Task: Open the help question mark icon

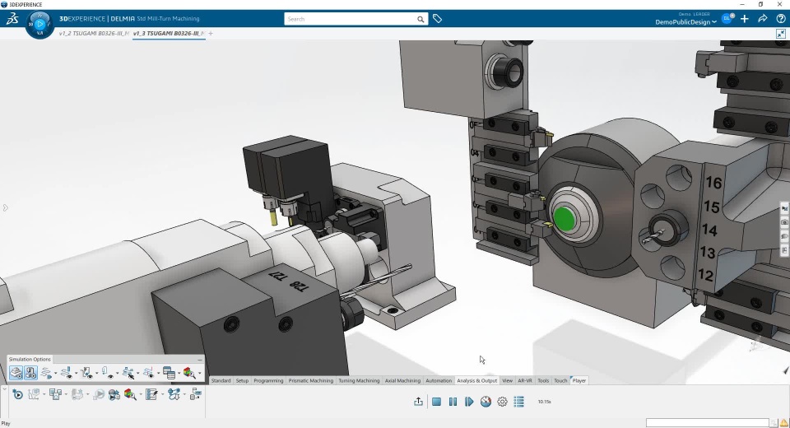Action: point(780,19)
